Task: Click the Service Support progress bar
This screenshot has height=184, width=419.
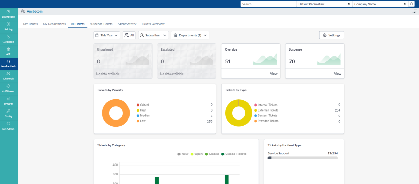Action: pyautogui.click(x=303, y=158)
